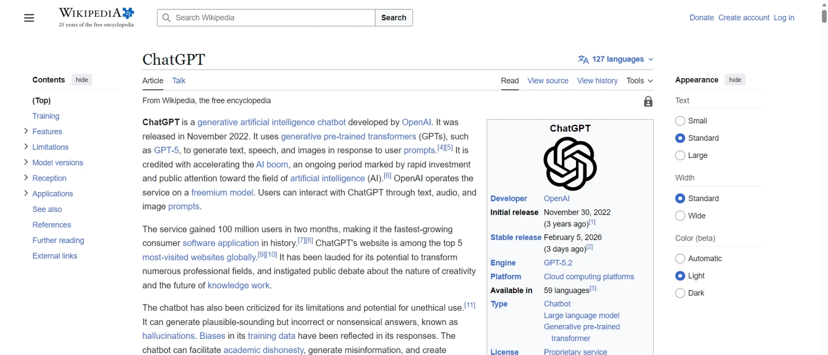Select the Read tab

click(510, 80)
